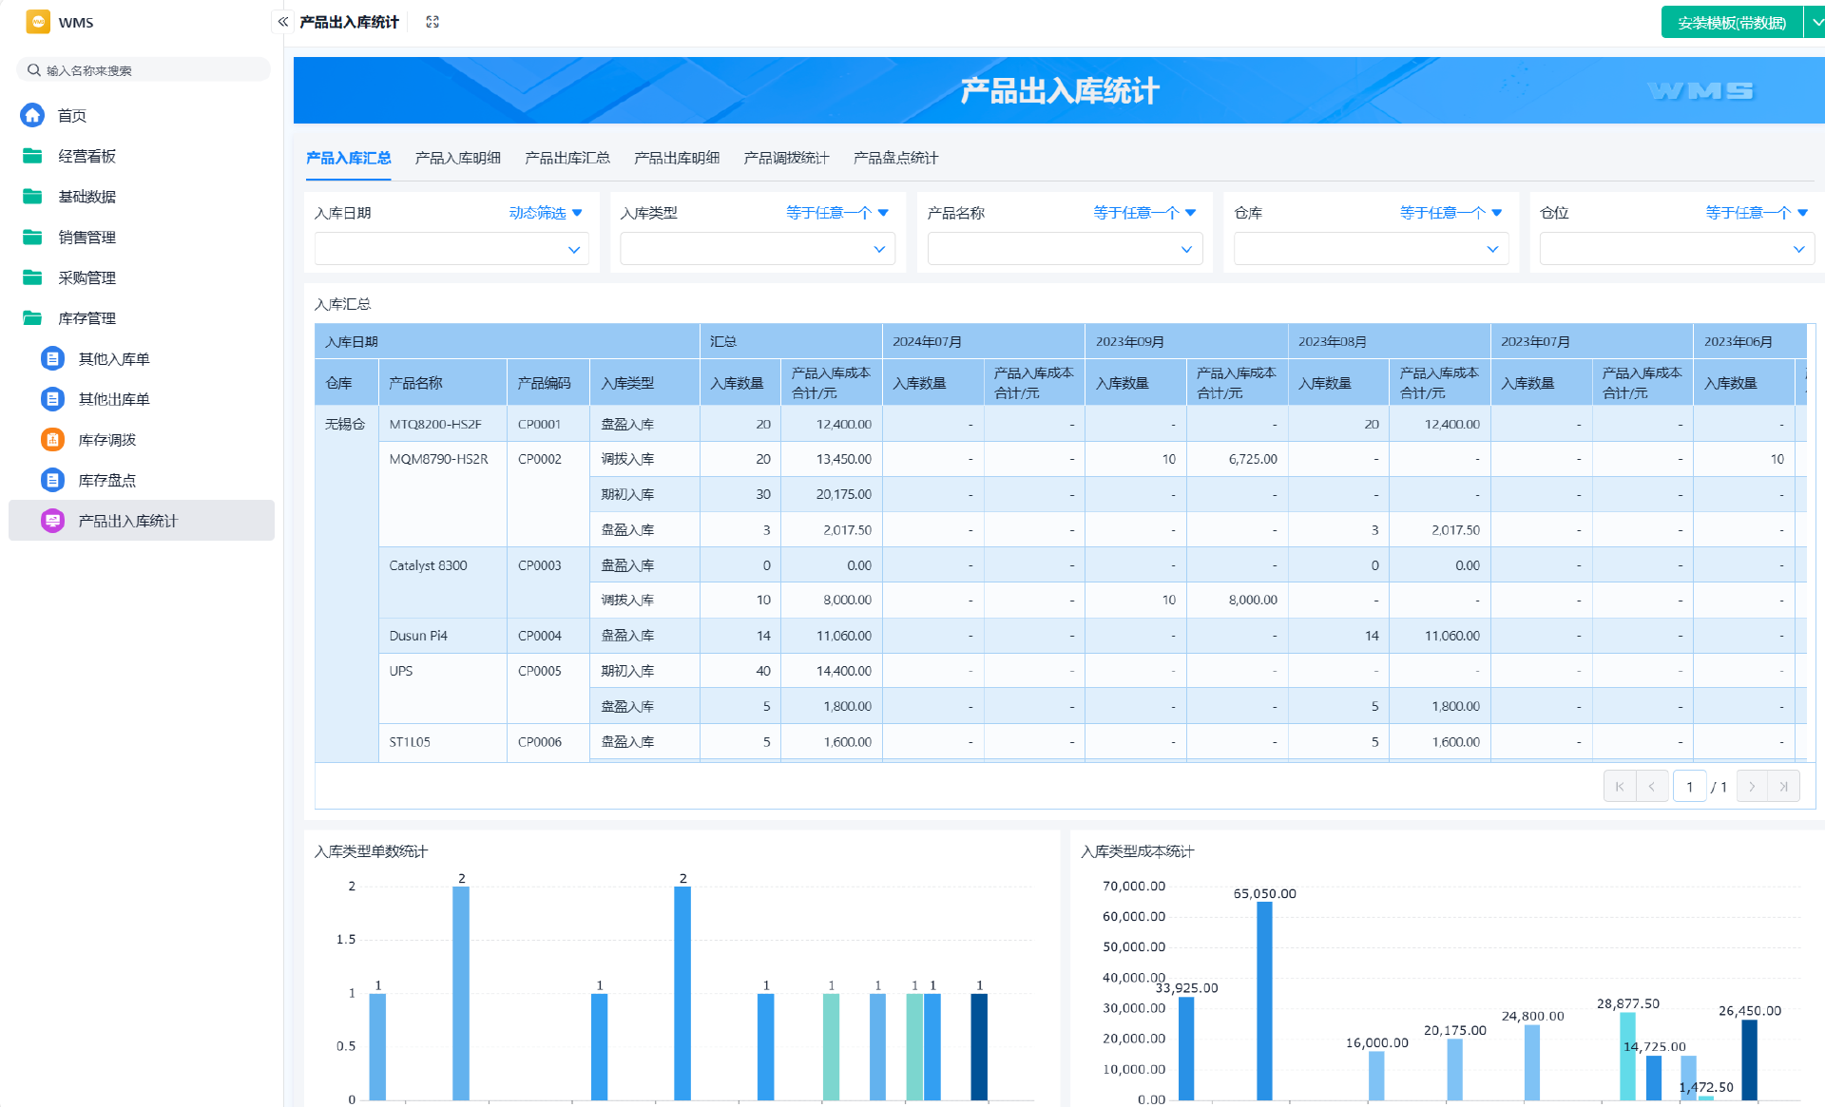
Task: Open 首页 home icon in sidebar
Action: point(32,115)
